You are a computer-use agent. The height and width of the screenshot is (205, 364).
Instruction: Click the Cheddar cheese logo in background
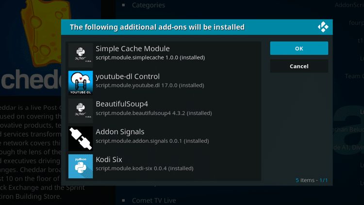(x=45, y=33)
